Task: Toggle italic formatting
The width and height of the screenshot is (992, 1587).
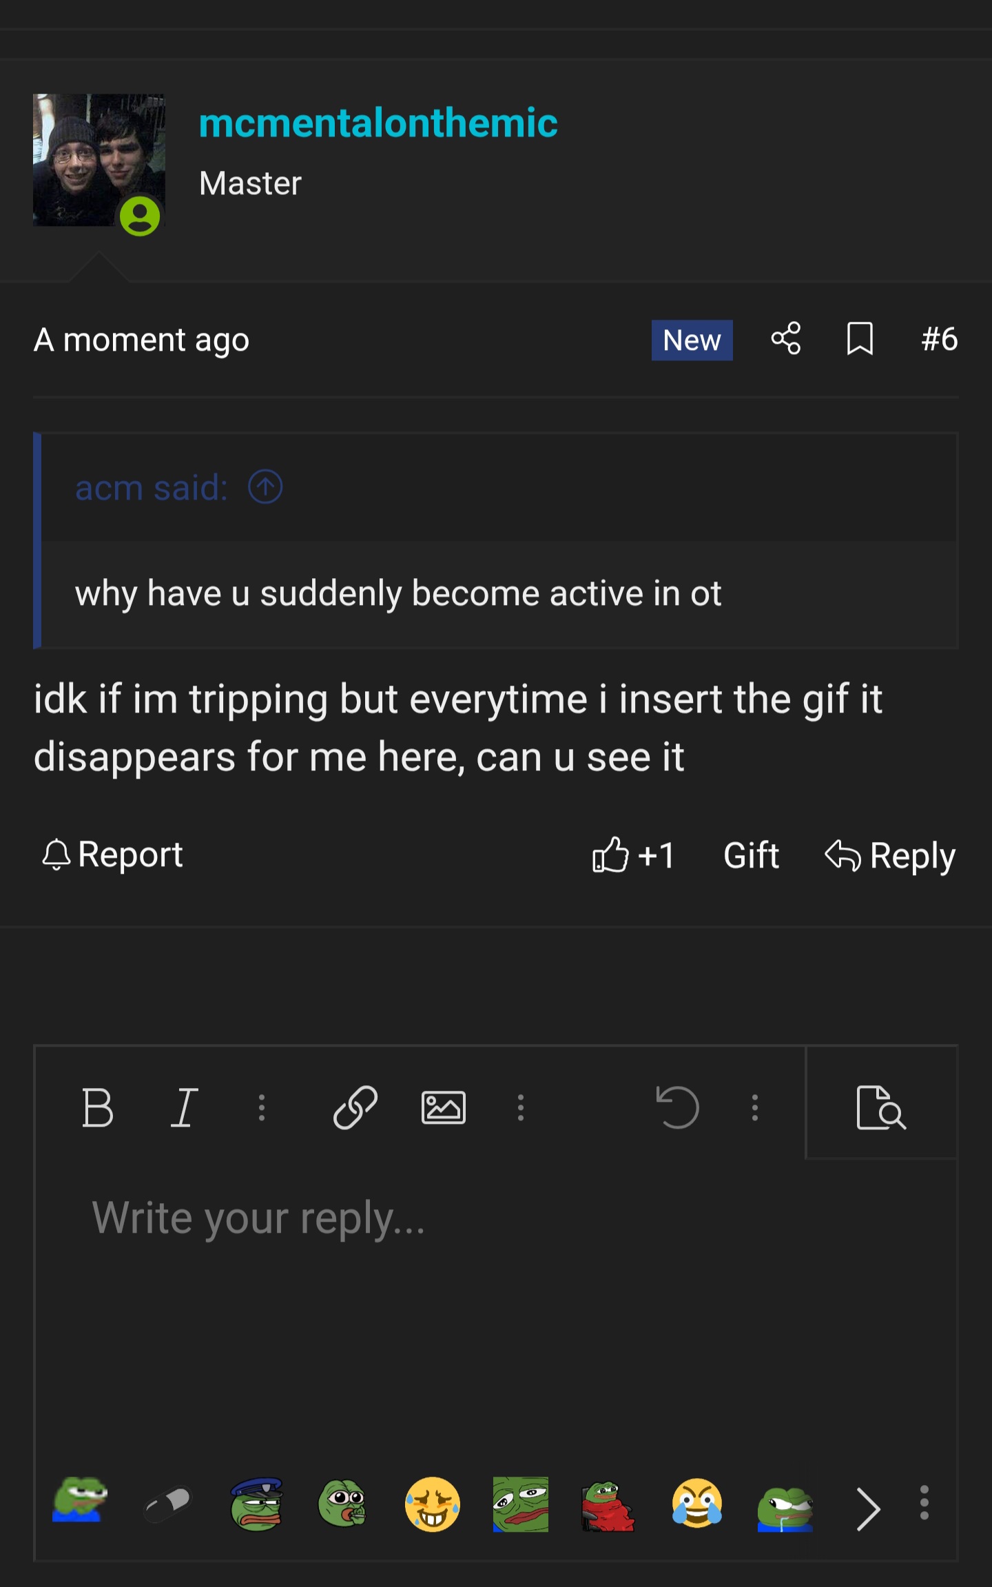Action: 184,1107
